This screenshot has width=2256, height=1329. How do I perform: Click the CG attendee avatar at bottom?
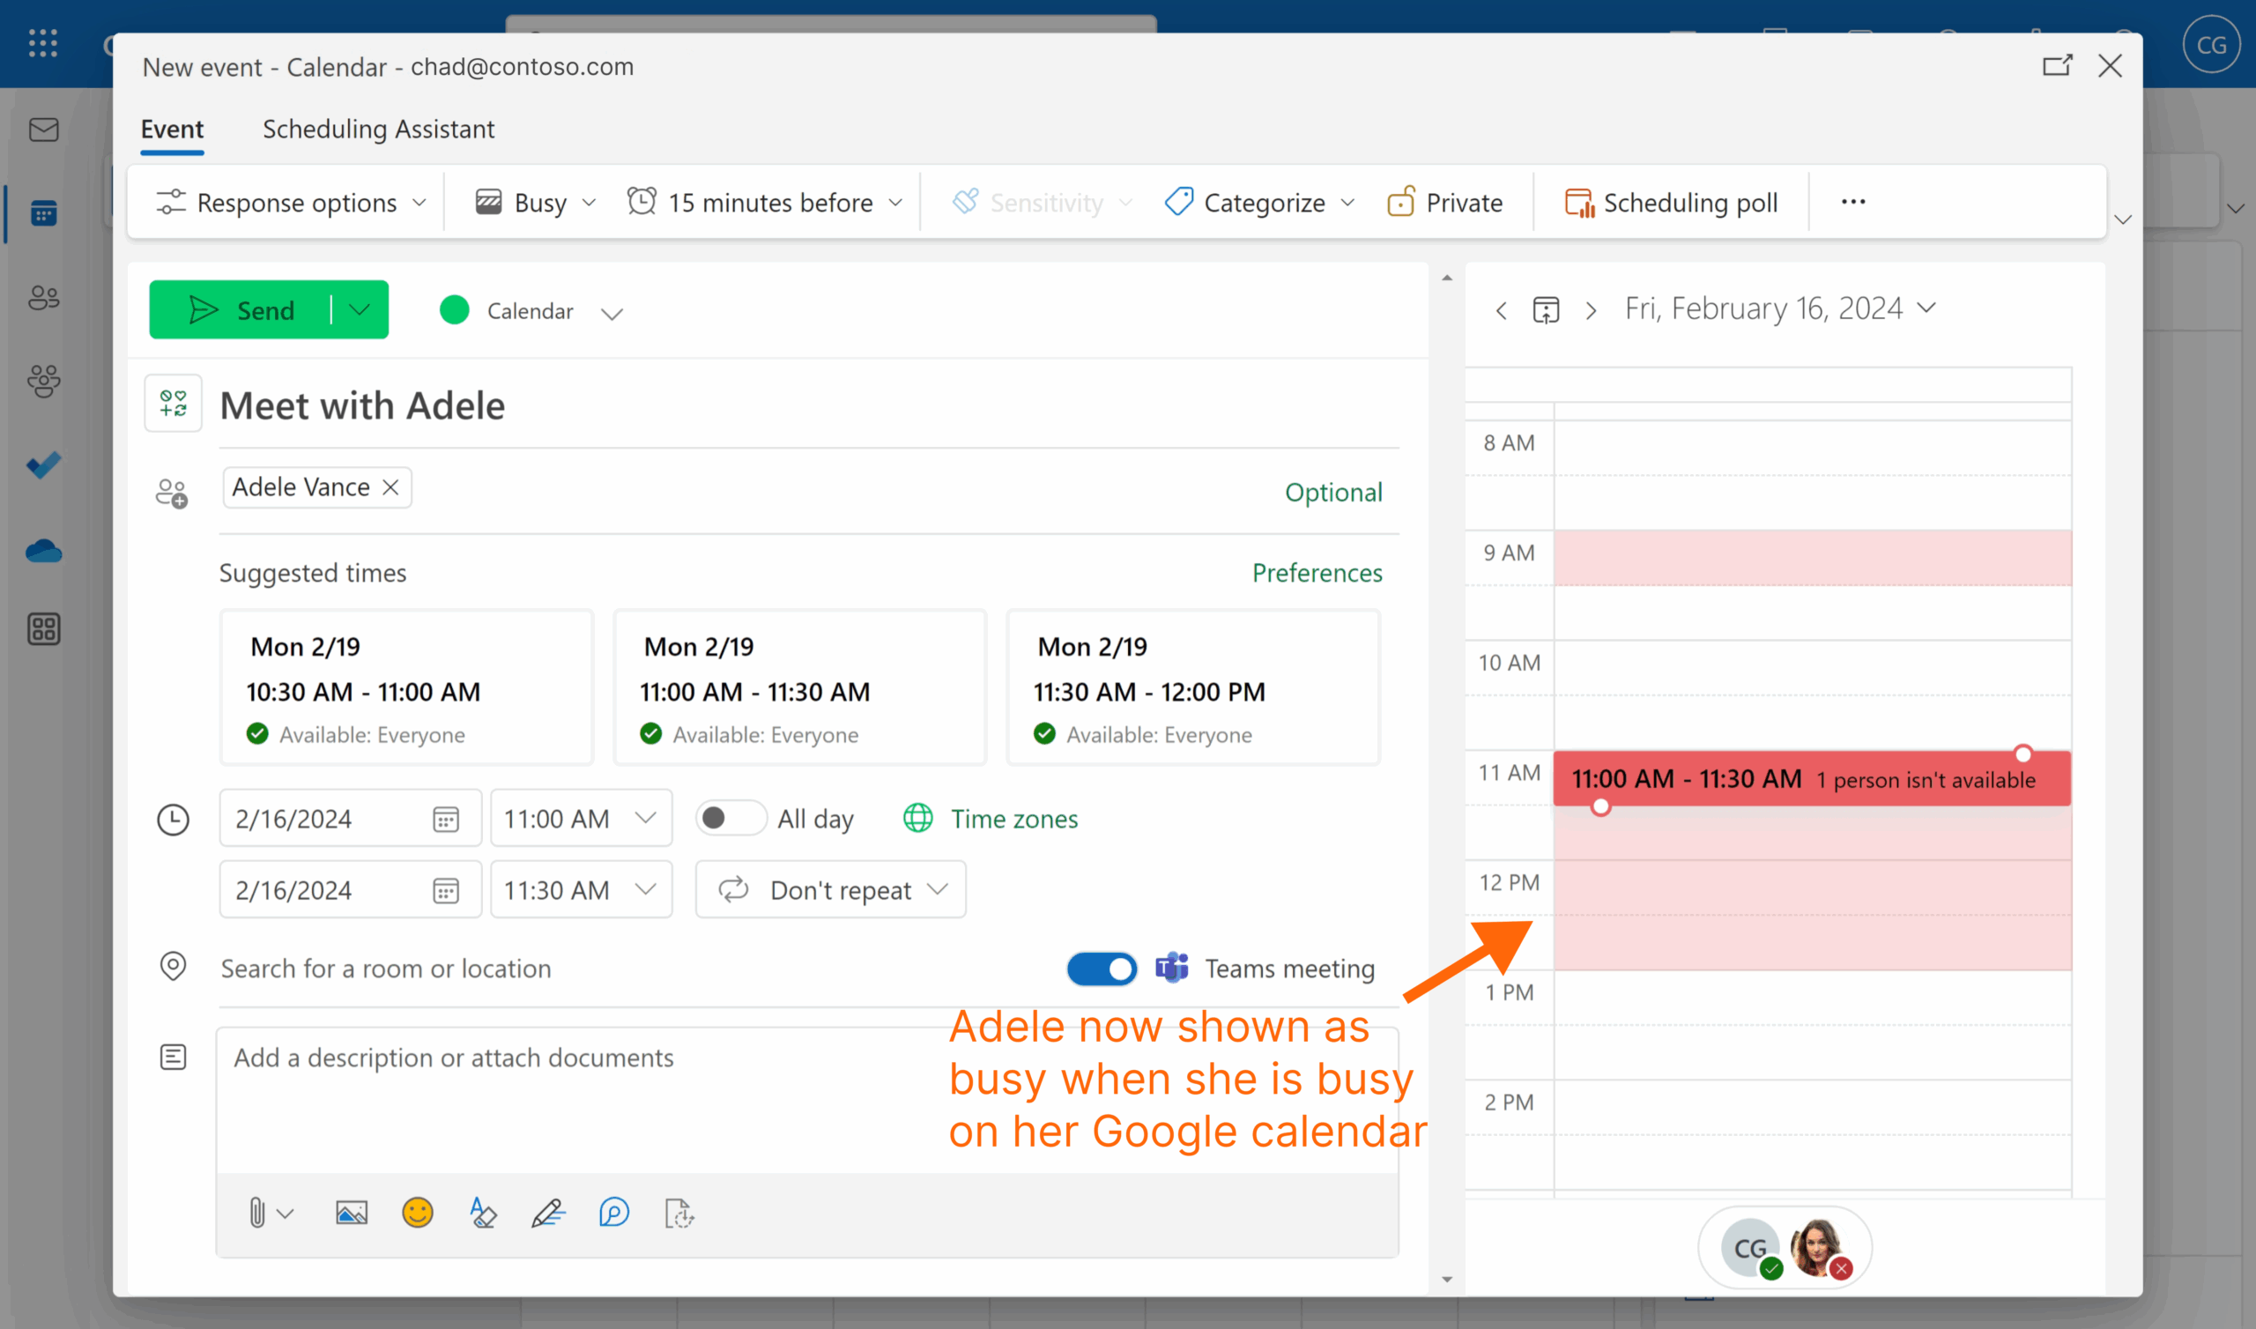pyautogui.click(x=1750, y=1248)
